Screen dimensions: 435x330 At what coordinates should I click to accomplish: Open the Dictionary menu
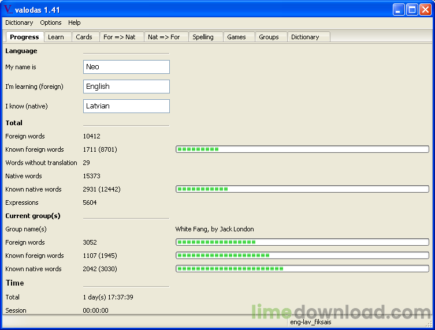tap(19, 22)
